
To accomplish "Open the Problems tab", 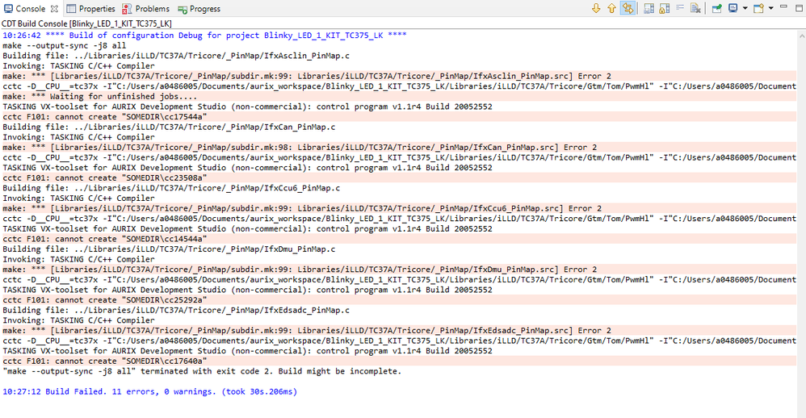I will 146,9.
